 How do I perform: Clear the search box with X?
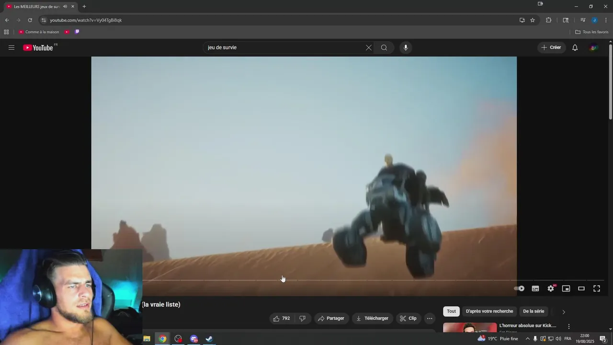pos(369,47)
